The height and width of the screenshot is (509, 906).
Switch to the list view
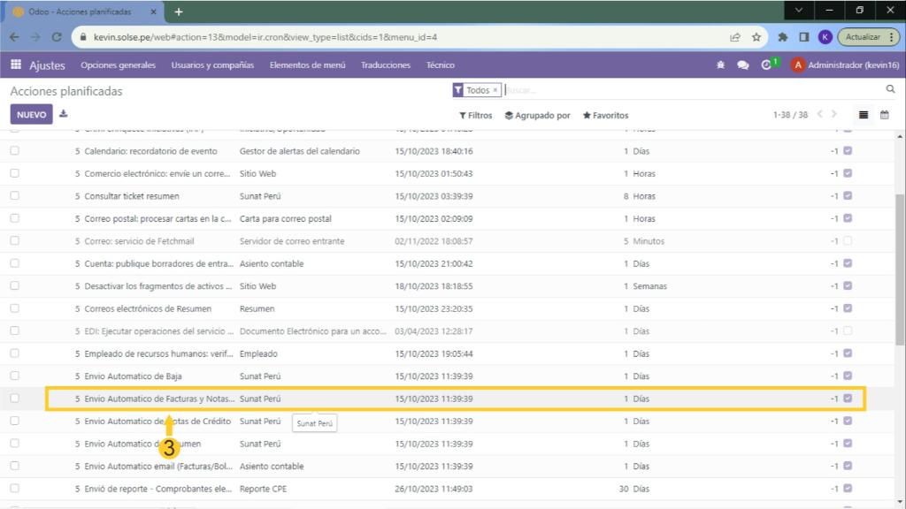tap(864, 115)
